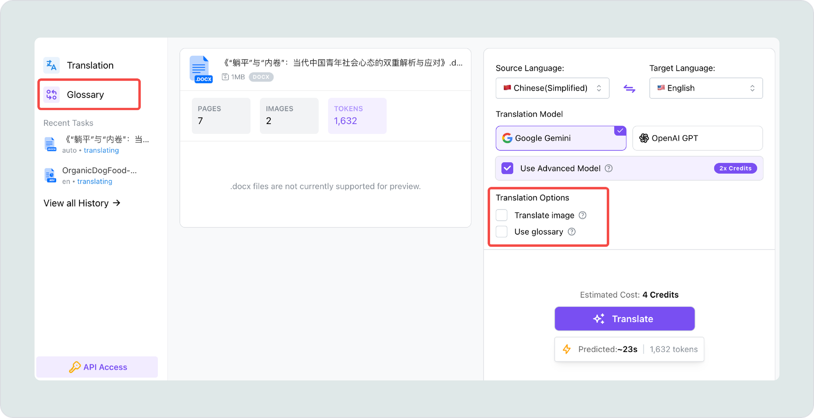Click the help icon beside Use Advanced Model

608,168
